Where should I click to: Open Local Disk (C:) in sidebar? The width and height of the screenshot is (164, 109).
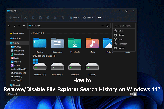19,69
